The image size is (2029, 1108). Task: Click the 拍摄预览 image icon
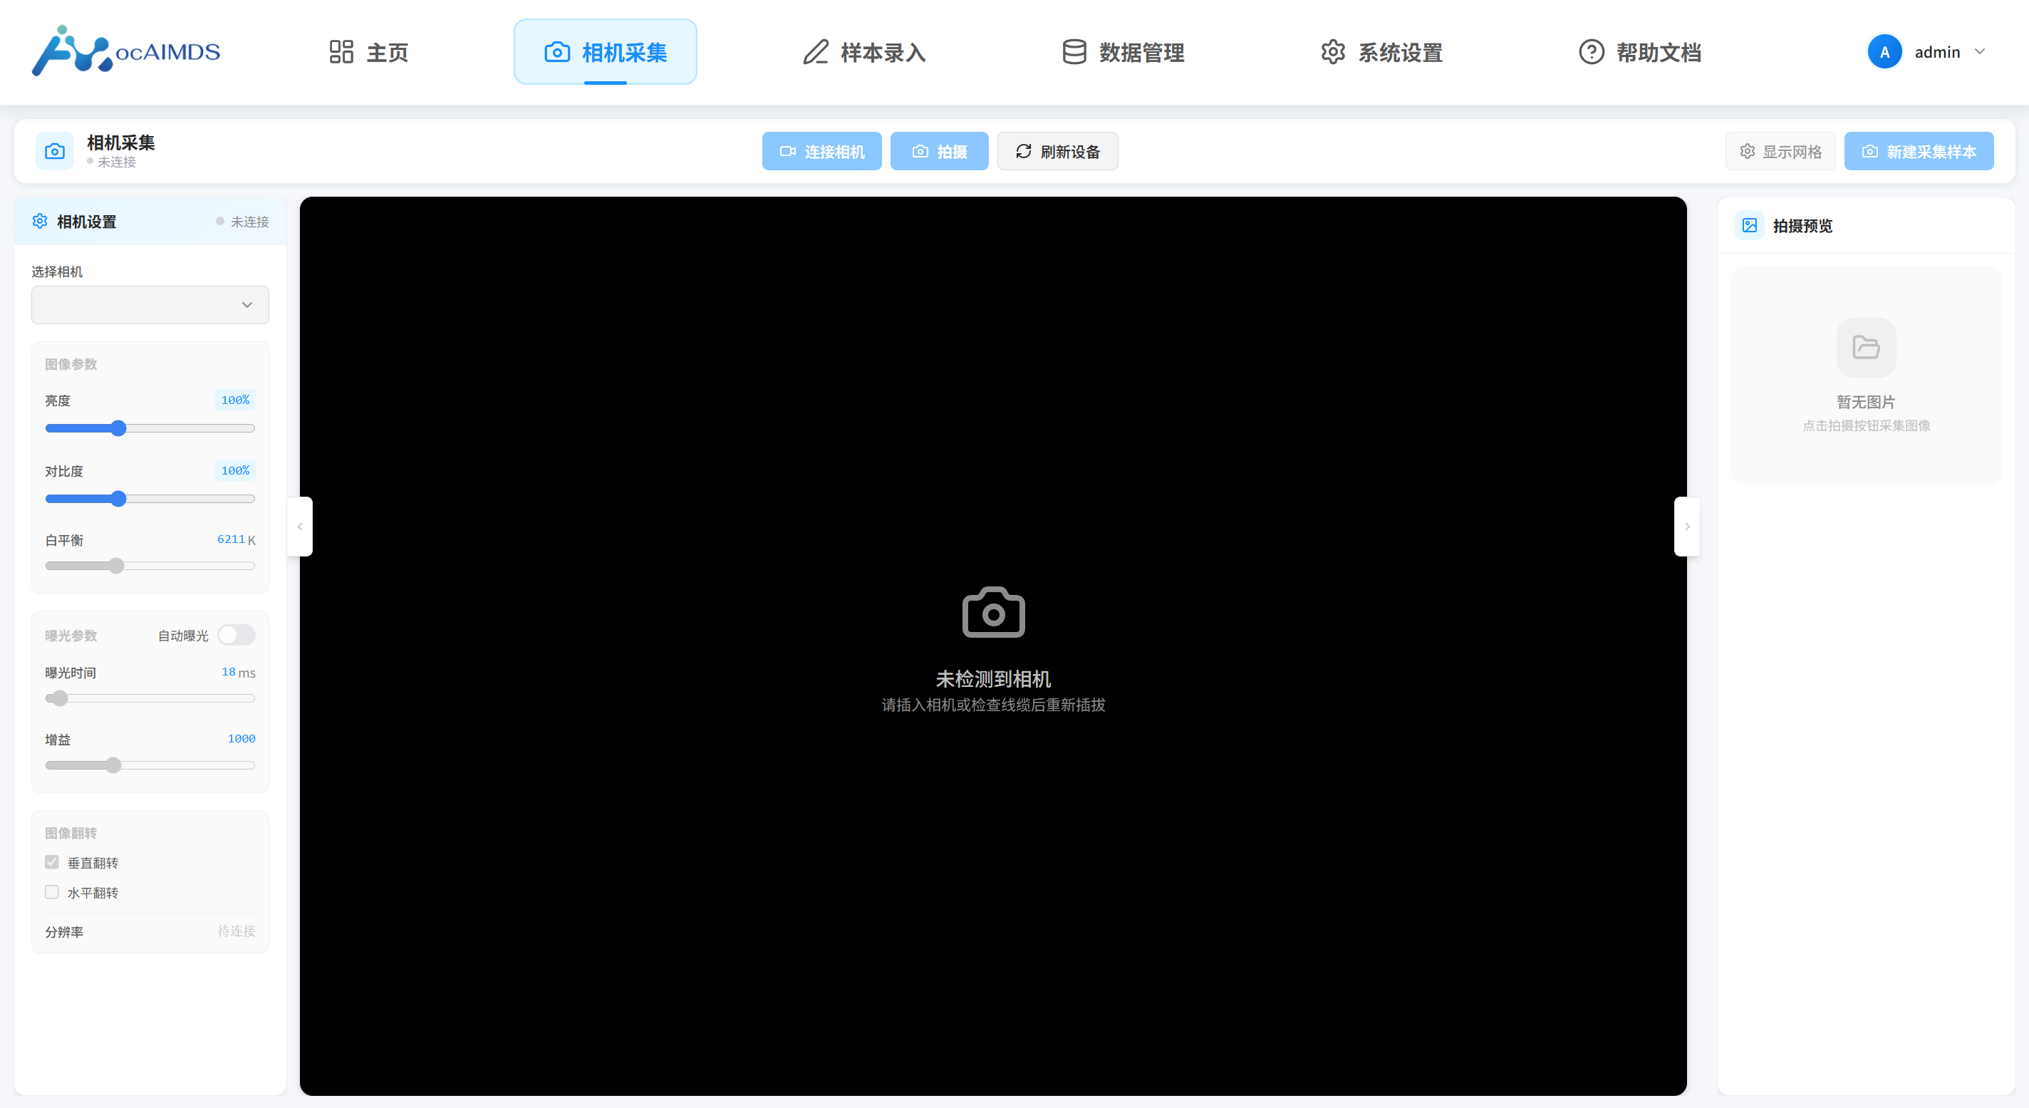click(1750, 225)
